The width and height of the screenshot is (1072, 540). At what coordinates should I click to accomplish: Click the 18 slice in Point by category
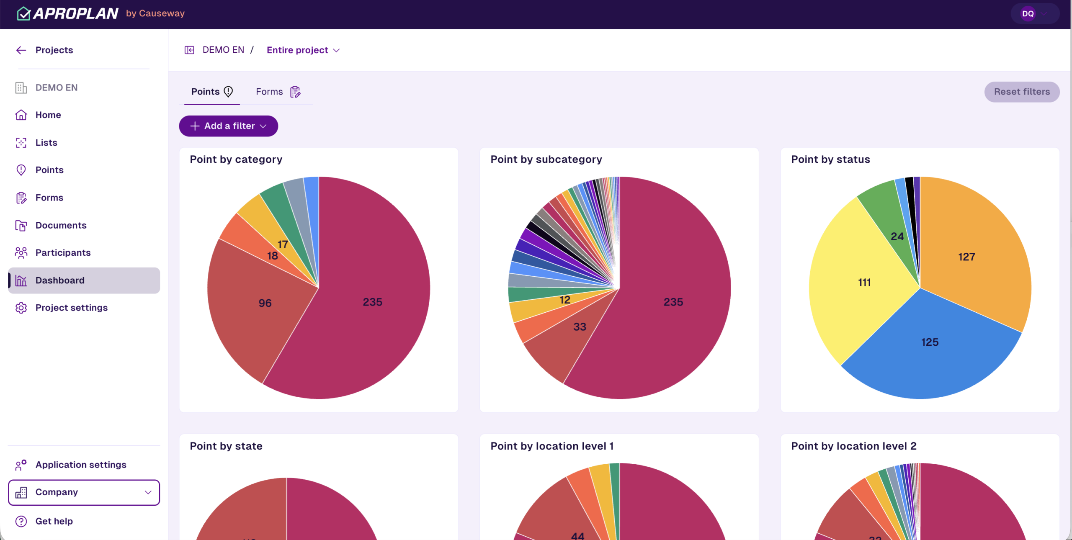272,256
